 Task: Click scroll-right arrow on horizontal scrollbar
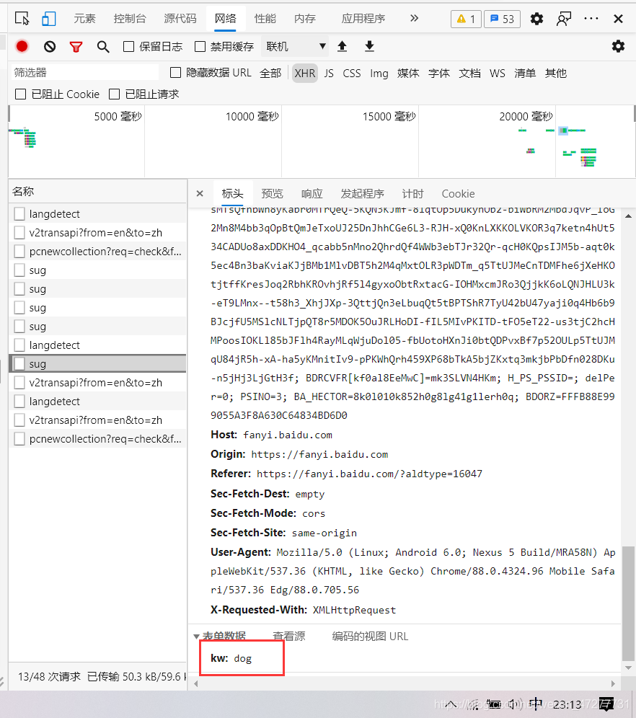point(613,683)
